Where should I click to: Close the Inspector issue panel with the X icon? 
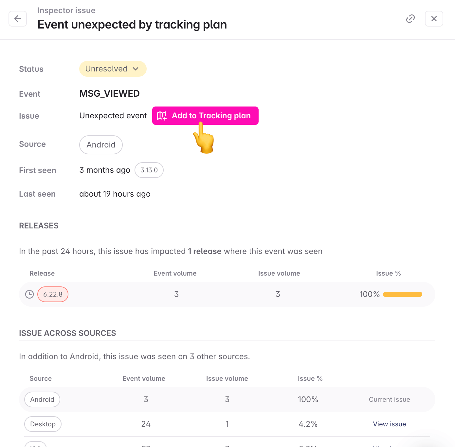434,19
